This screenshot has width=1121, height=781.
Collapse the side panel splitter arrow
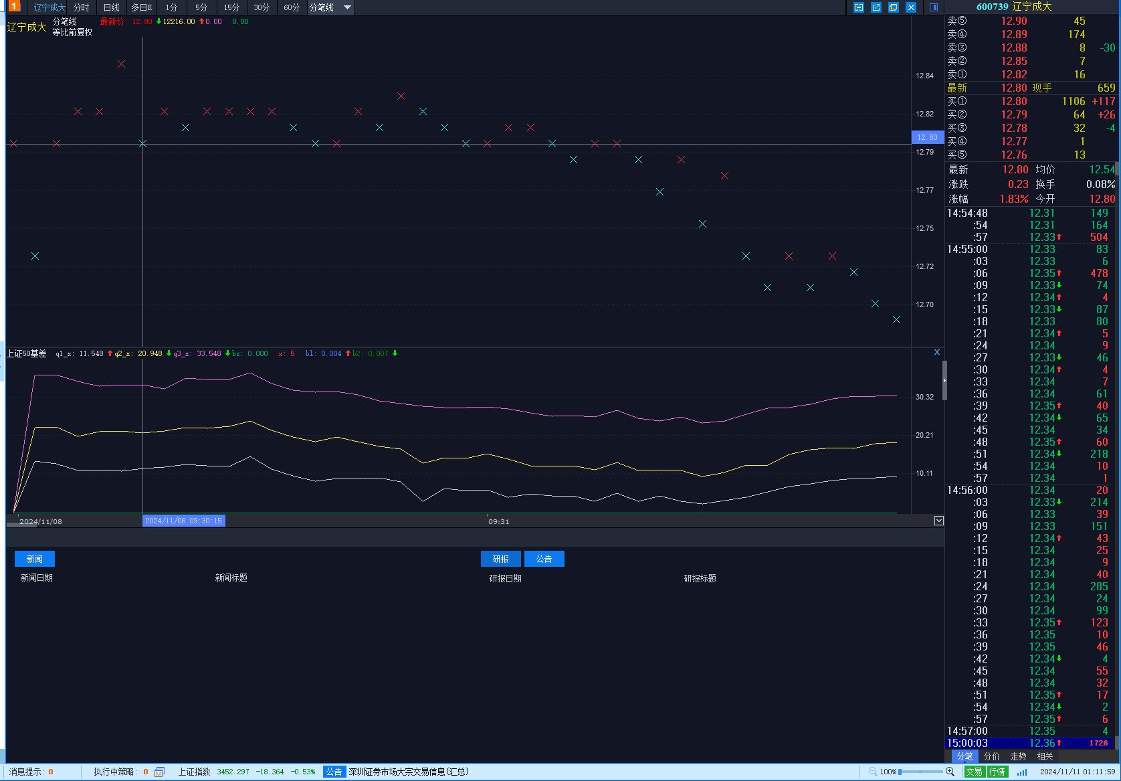(x=944, y=380)
